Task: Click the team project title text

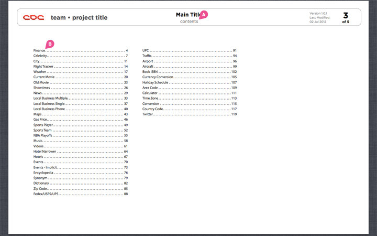Action: point(79,18)
